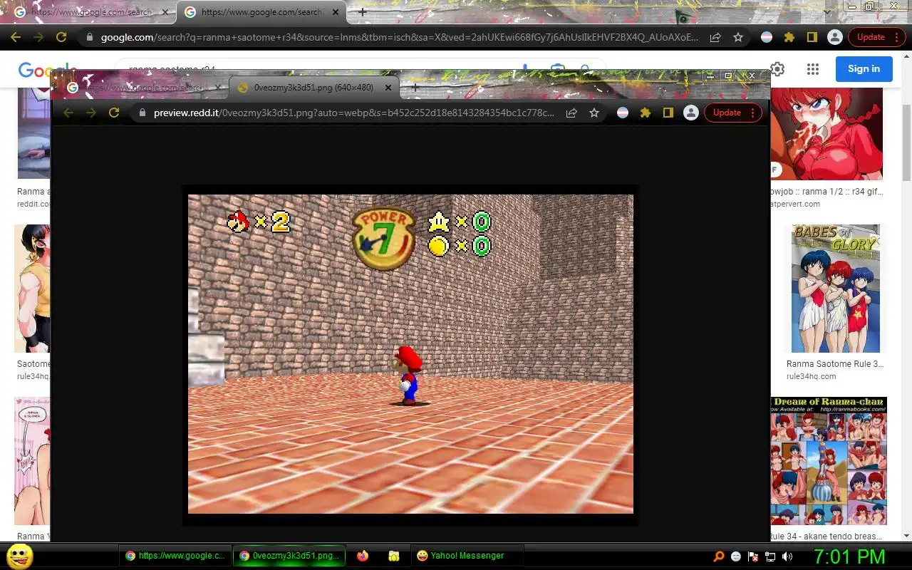
Task: Go back in the Google search window
Action: click(x=16, y=37)
